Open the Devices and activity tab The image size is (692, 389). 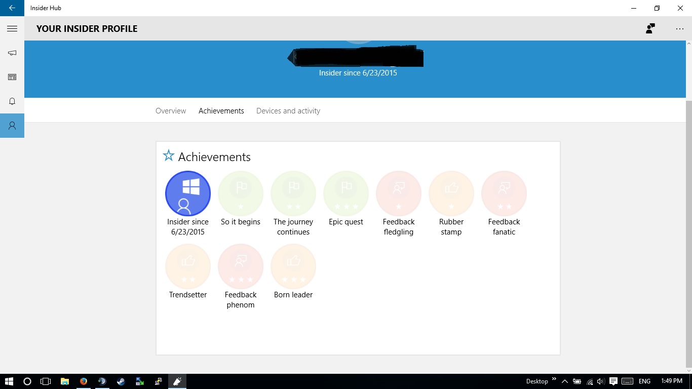(288, 111)
